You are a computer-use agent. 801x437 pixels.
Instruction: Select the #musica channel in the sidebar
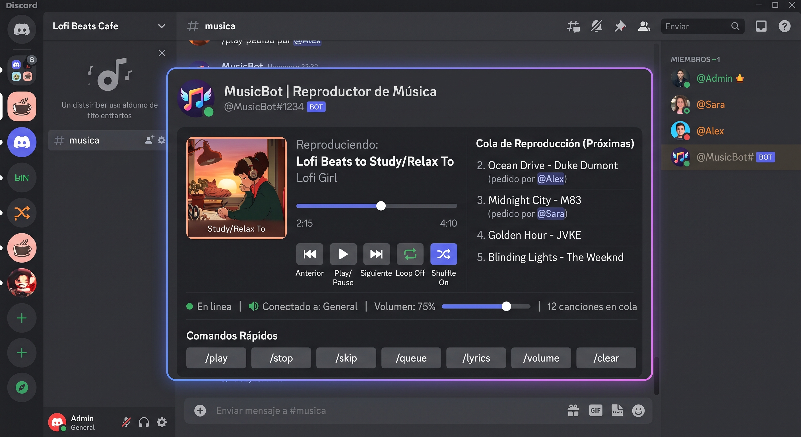tap(108, 140)
